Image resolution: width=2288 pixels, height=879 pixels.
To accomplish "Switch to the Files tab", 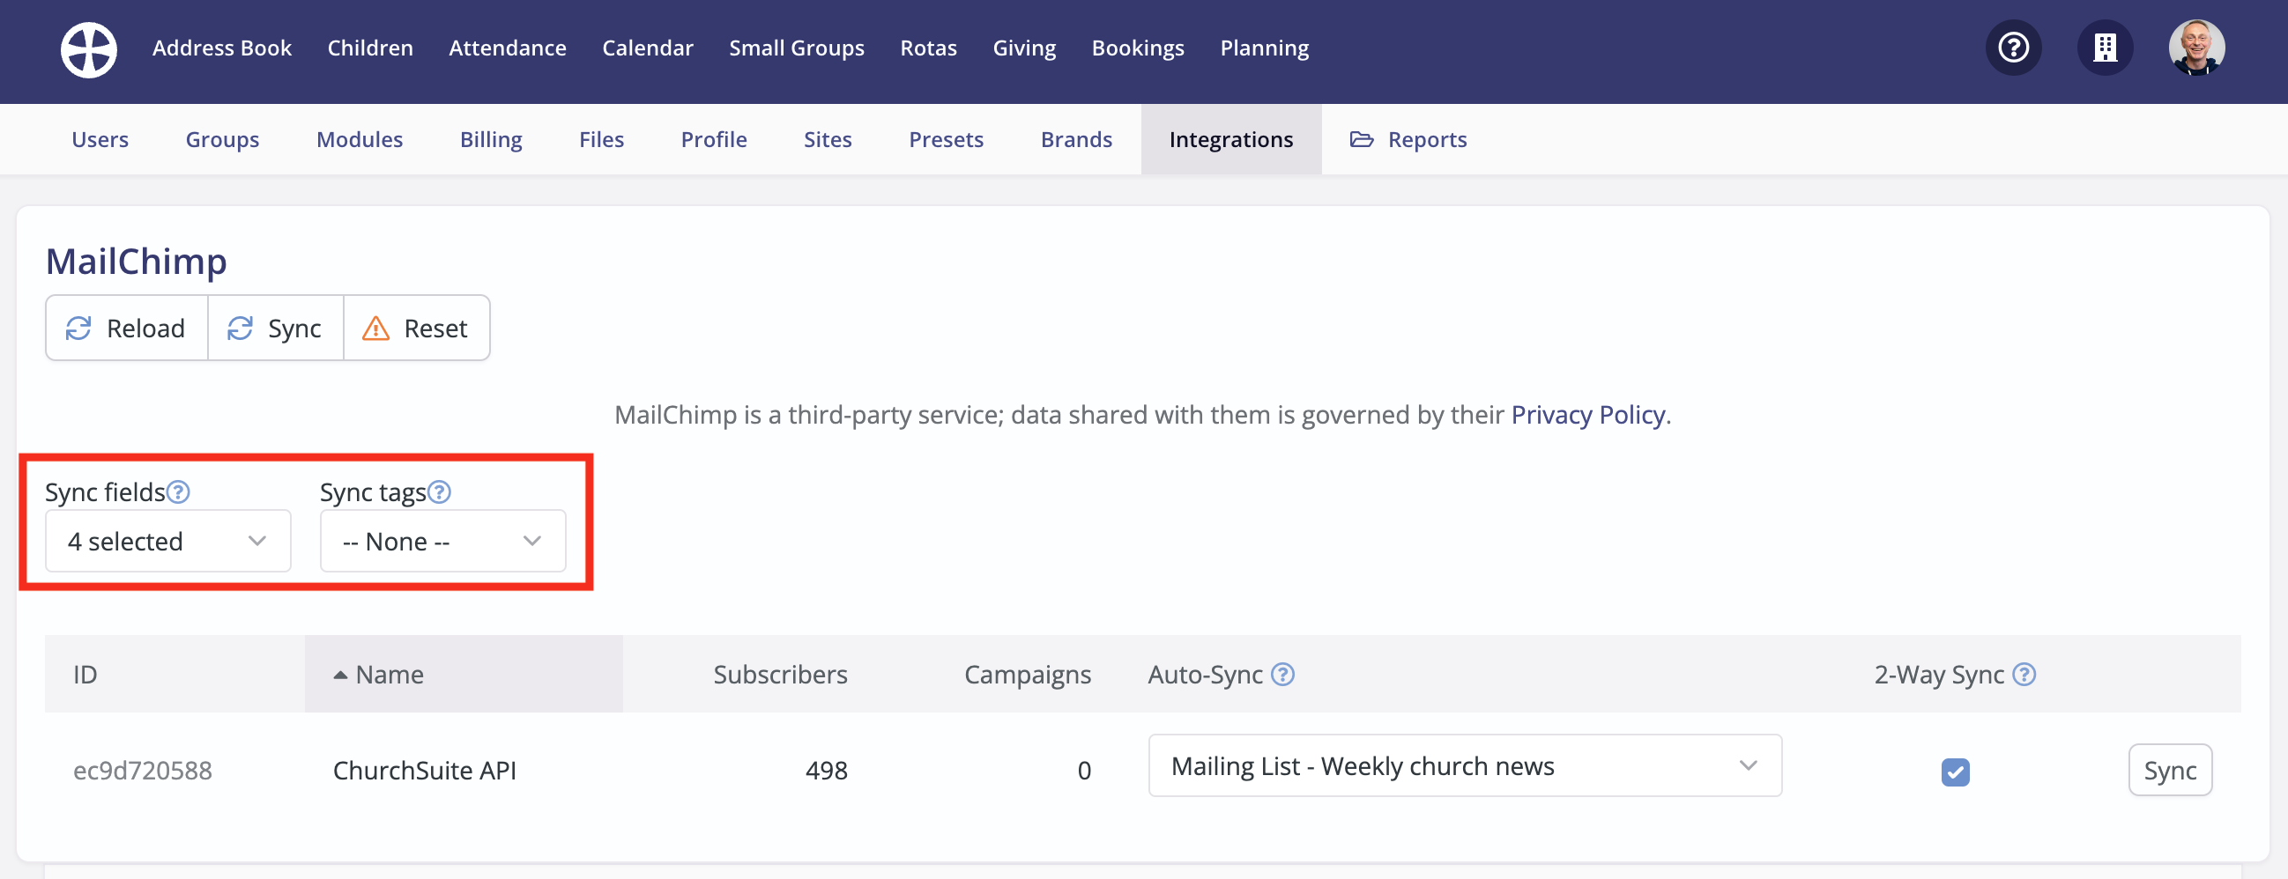I will tap(601, 139).
